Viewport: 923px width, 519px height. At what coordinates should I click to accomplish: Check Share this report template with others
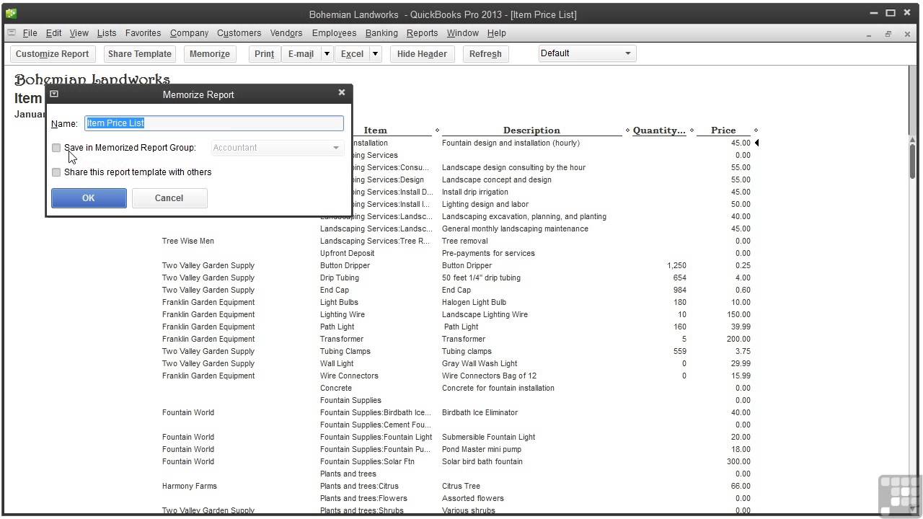click(x=56, y=172)
